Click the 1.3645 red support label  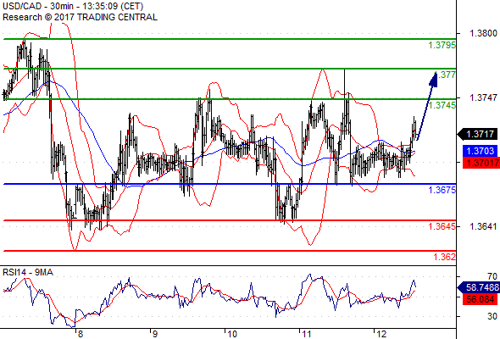442,226
